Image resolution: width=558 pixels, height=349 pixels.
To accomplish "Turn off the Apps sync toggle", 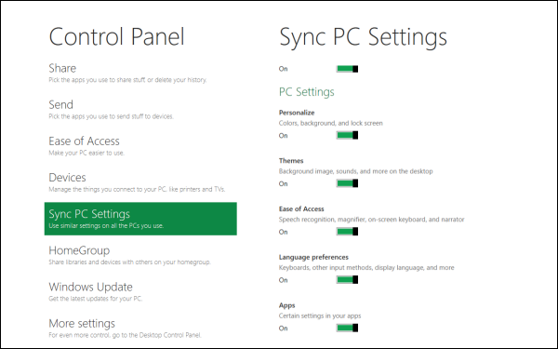I will click(x=347, y=328).
